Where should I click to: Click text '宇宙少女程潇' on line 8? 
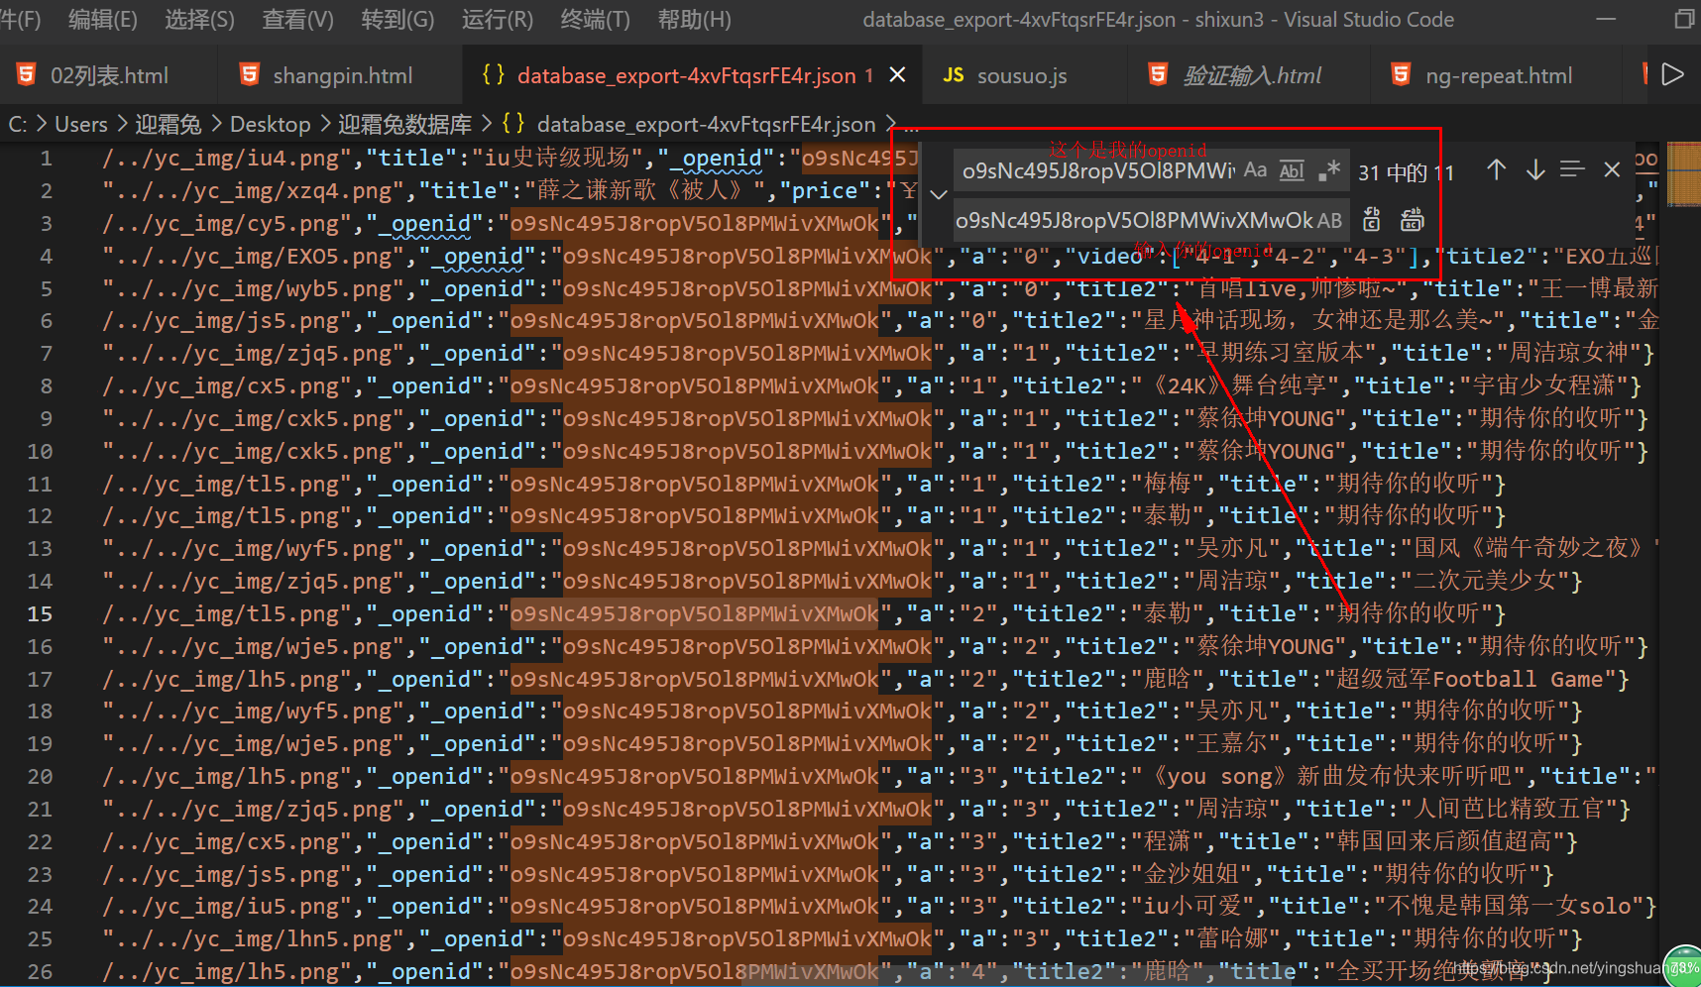1544,386
